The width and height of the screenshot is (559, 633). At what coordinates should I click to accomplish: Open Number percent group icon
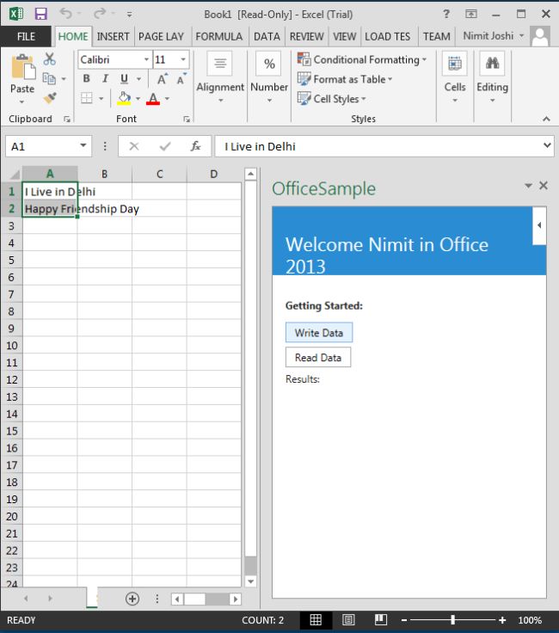point(269,64)
